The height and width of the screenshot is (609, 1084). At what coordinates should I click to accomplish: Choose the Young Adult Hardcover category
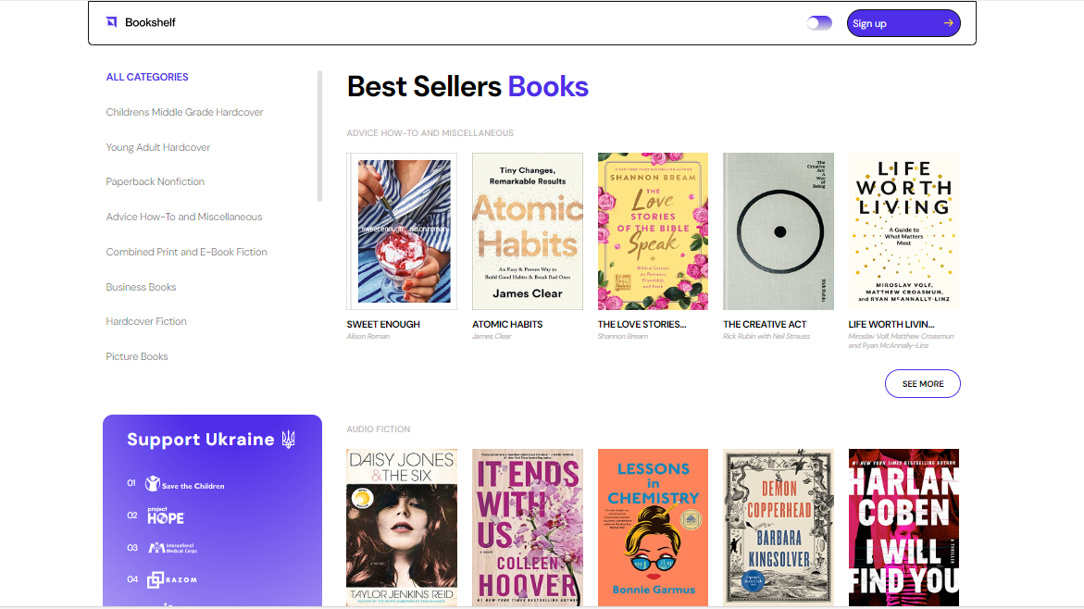coord(158,147)
